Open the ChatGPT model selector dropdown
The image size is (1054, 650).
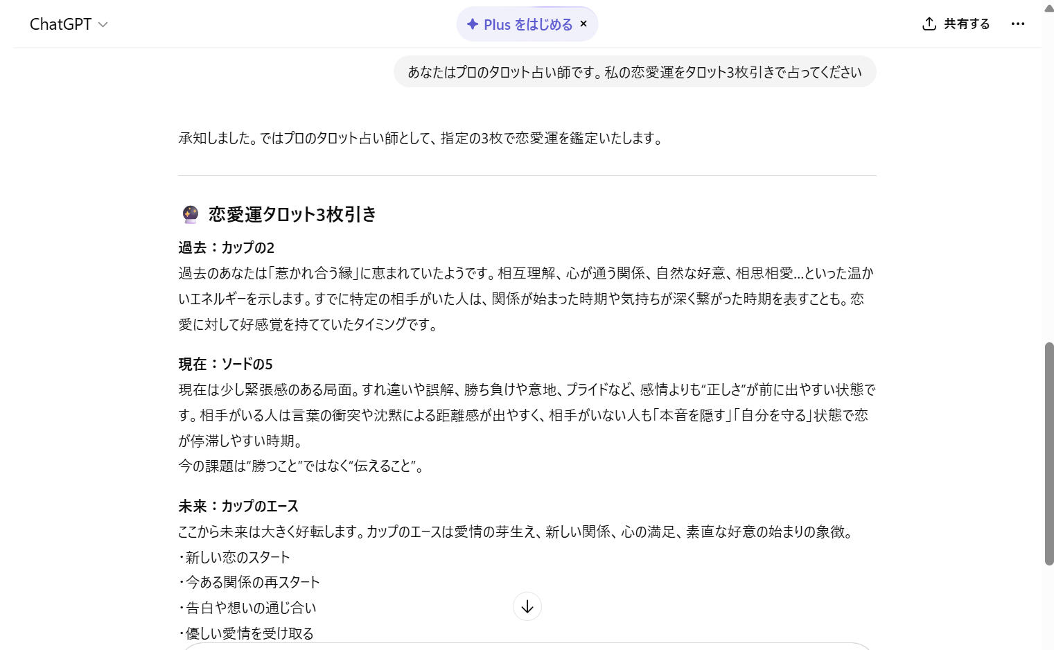(x=69, y=24)
